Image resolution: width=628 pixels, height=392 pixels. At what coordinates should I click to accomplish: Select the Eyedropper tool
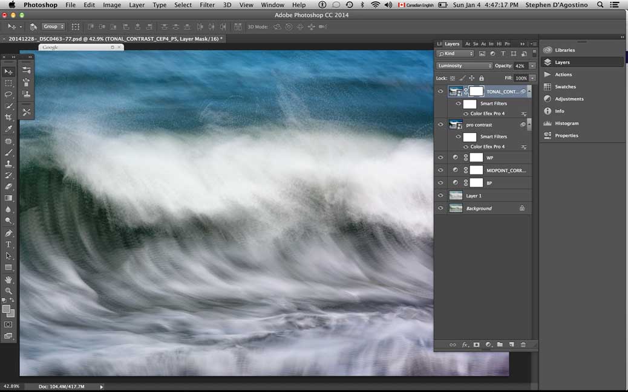(x=8, y=129)
